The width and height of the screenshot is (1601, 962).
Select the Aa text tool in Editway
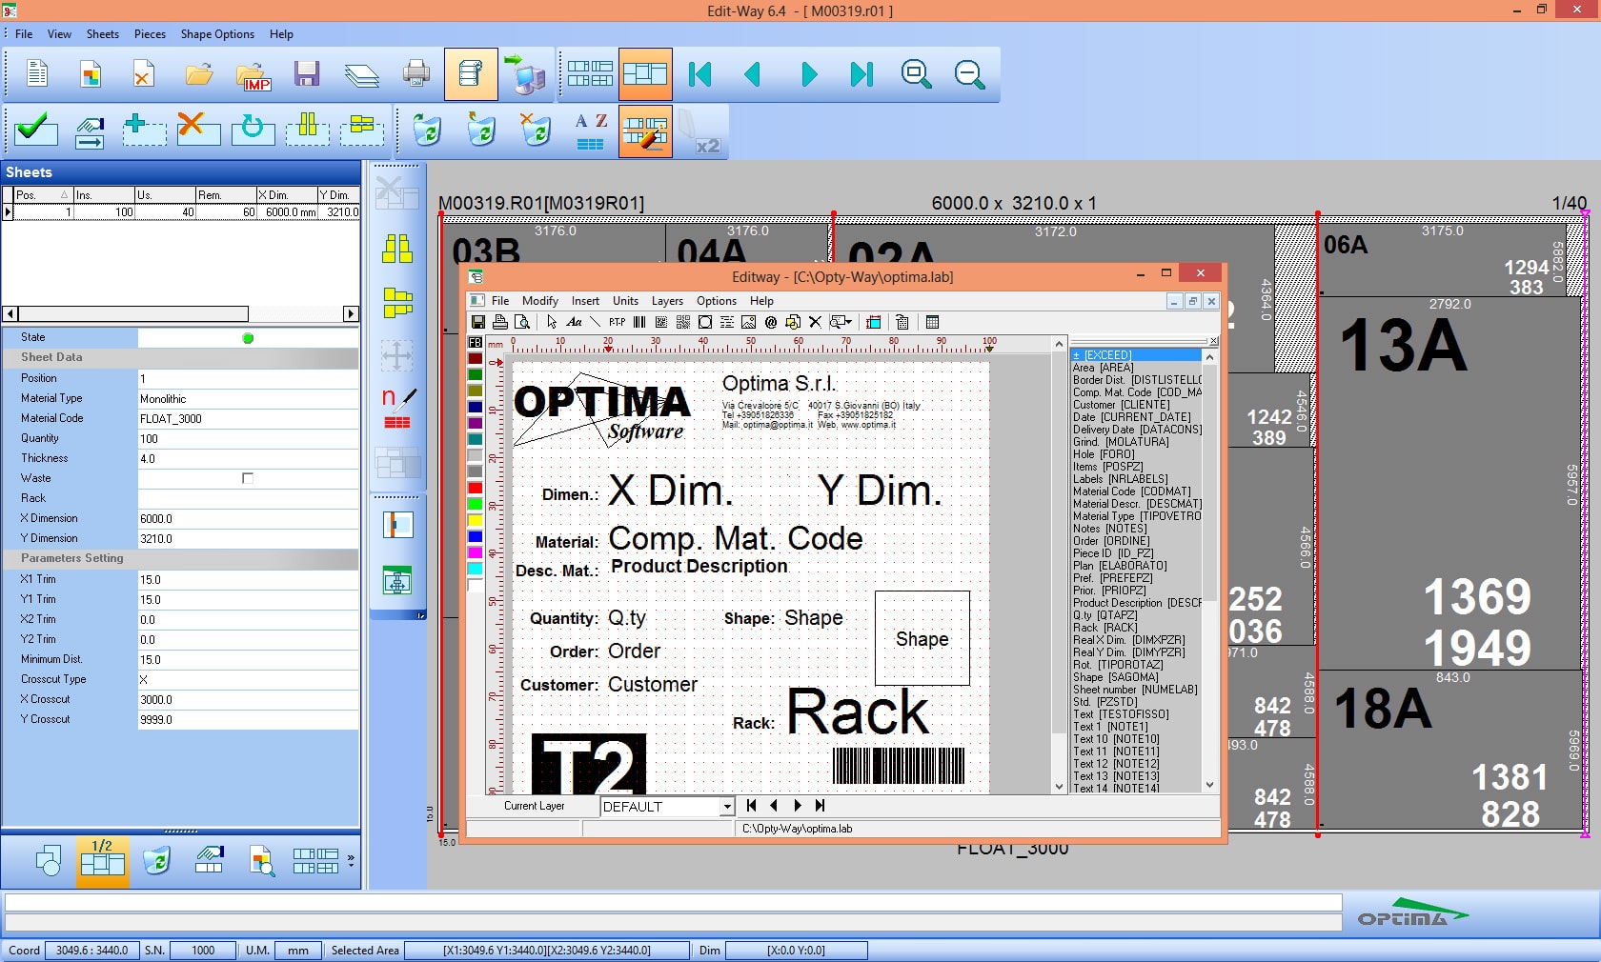tap(574, 322)
